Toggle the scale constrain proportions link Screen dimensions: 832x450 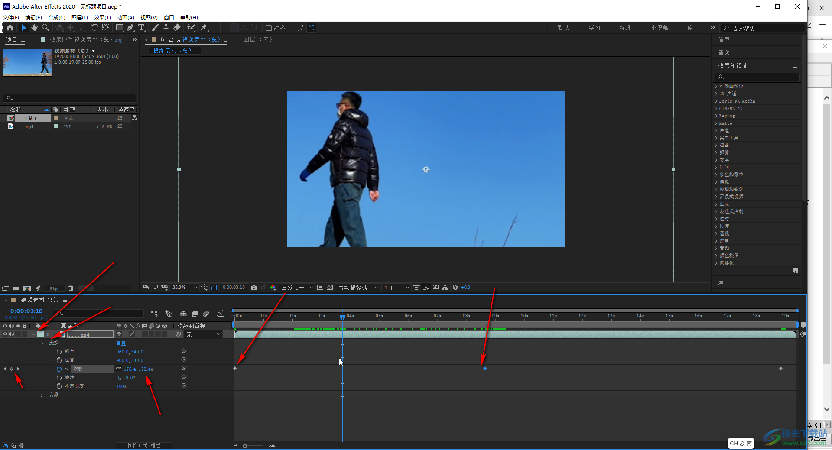[119, 369]
